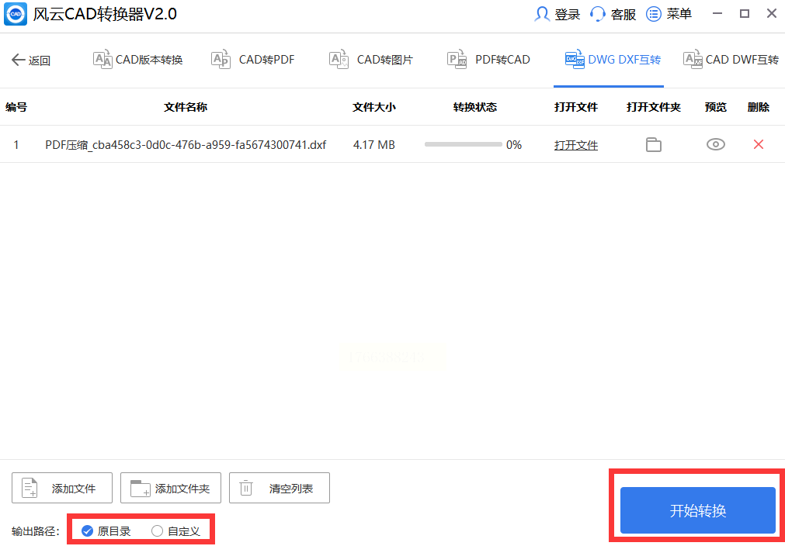Click the 添加文件夹 button

click(171, 488)
